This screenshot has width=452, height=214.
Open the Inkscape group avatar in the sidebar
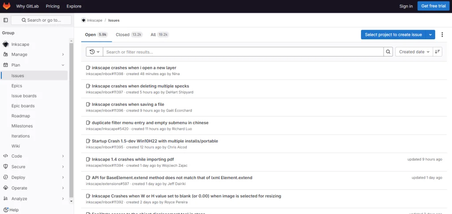[x=5, y=45]
